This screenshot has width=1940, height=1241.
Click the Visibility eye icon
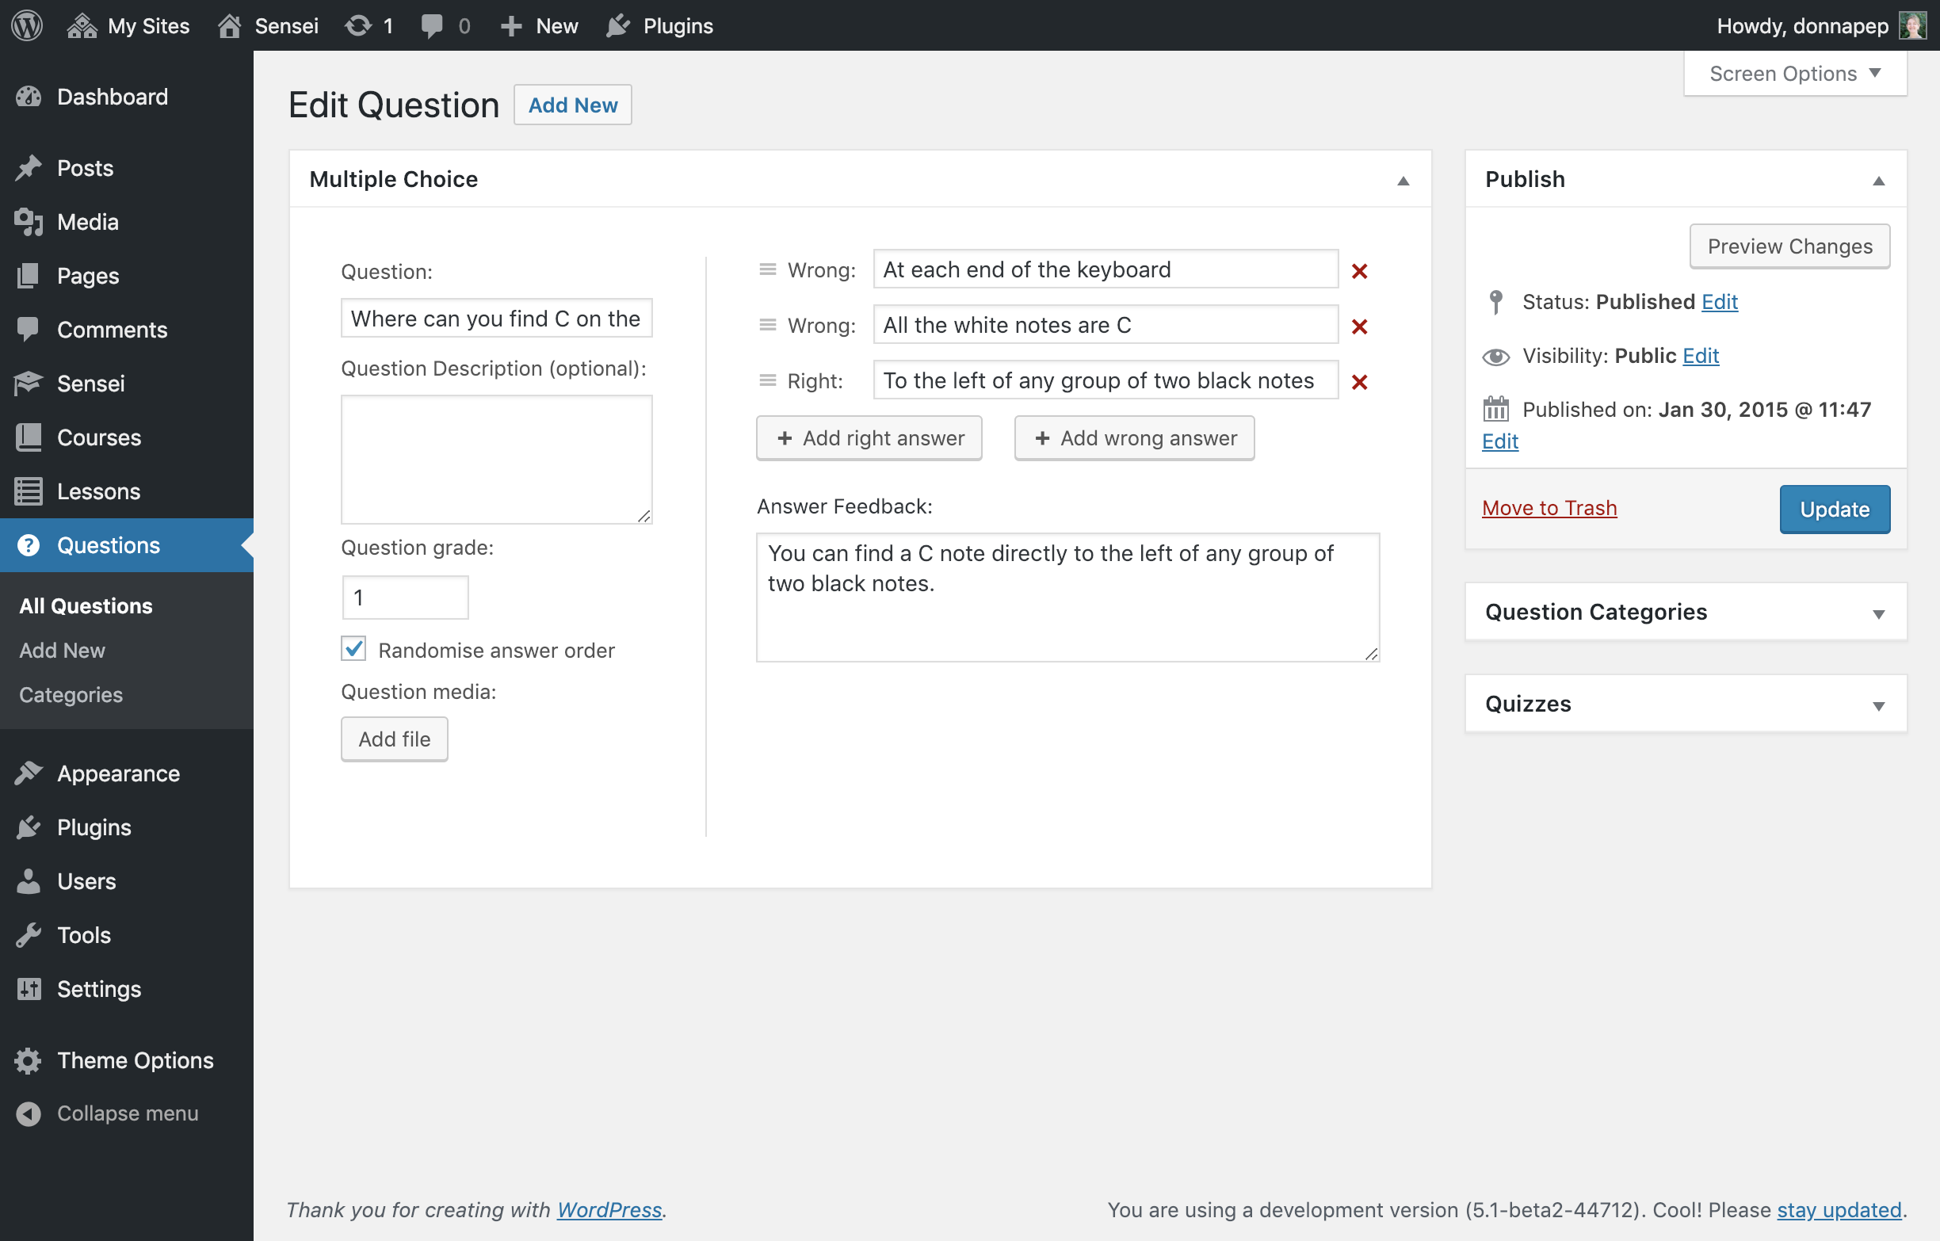coord(1495,355)
